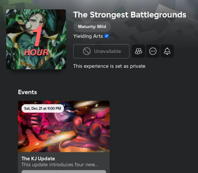The height and width of the screenshot is (173, 198).
Task: Click The Strongest Battlegrounds title
Action: click(x=130, y=15)
